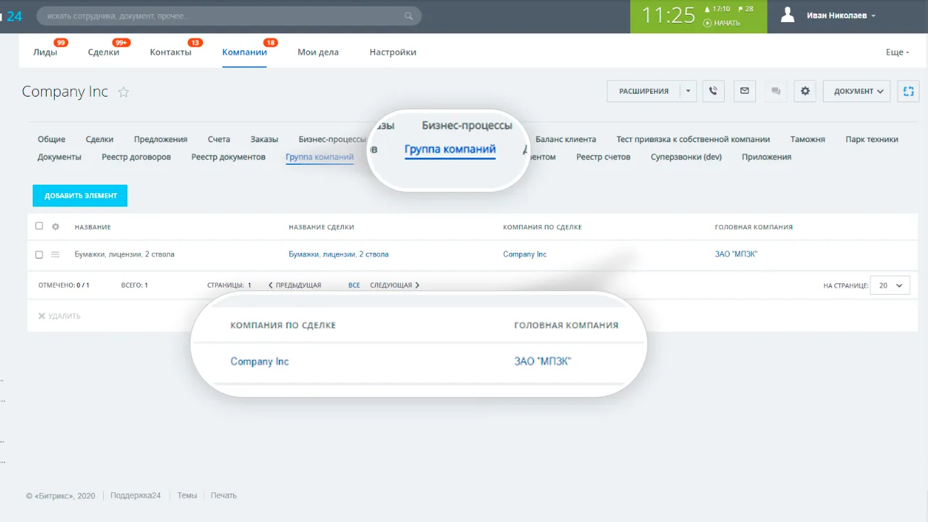Show all records with the ВСЕ link
This screenshot has width=928, height=522.
click(x=354, y=286)
